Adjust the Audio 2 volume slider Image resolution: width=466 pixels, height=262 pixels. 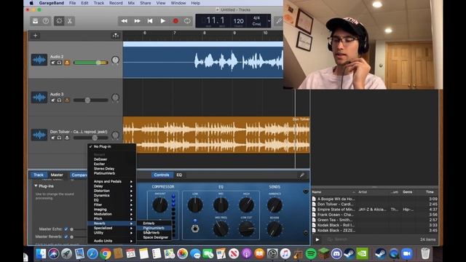pos(90,63)
